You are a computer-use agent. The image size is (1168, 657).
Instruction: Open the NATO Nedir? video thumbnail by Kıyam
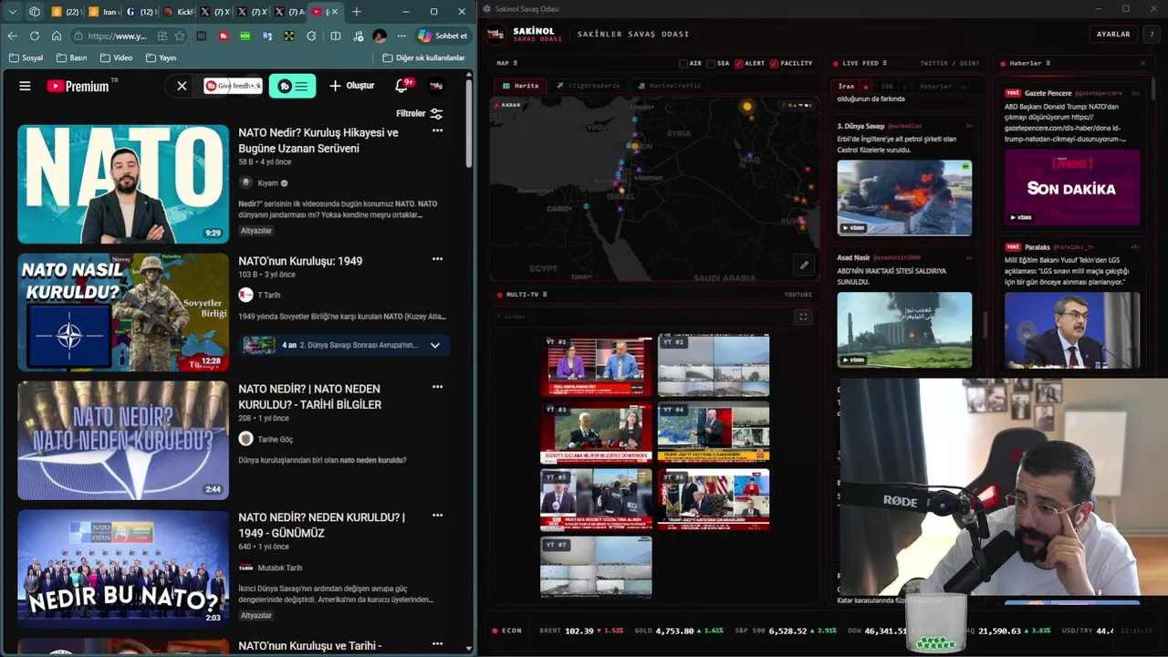pyautogui.click(x=123, y=184)
